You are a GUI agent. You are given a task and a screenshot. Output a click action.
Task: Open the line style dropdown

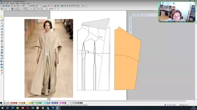pos(45,6)
